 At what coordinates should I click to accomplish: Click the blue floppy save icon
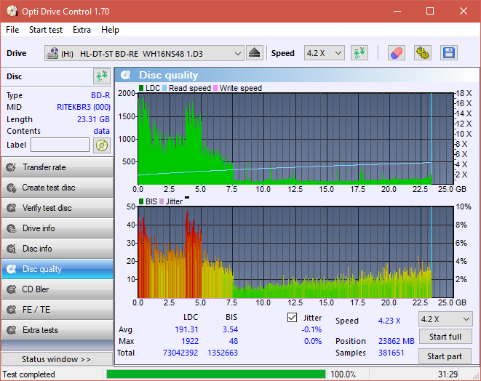pos(449,53)
